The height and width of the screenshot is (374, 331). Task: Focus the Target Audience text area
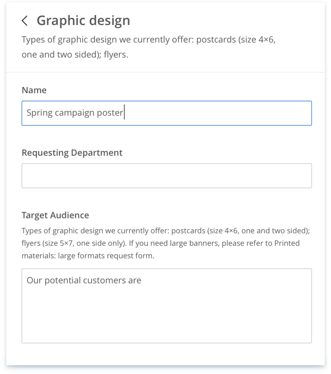pyautogui.click(x=167, y=310)
